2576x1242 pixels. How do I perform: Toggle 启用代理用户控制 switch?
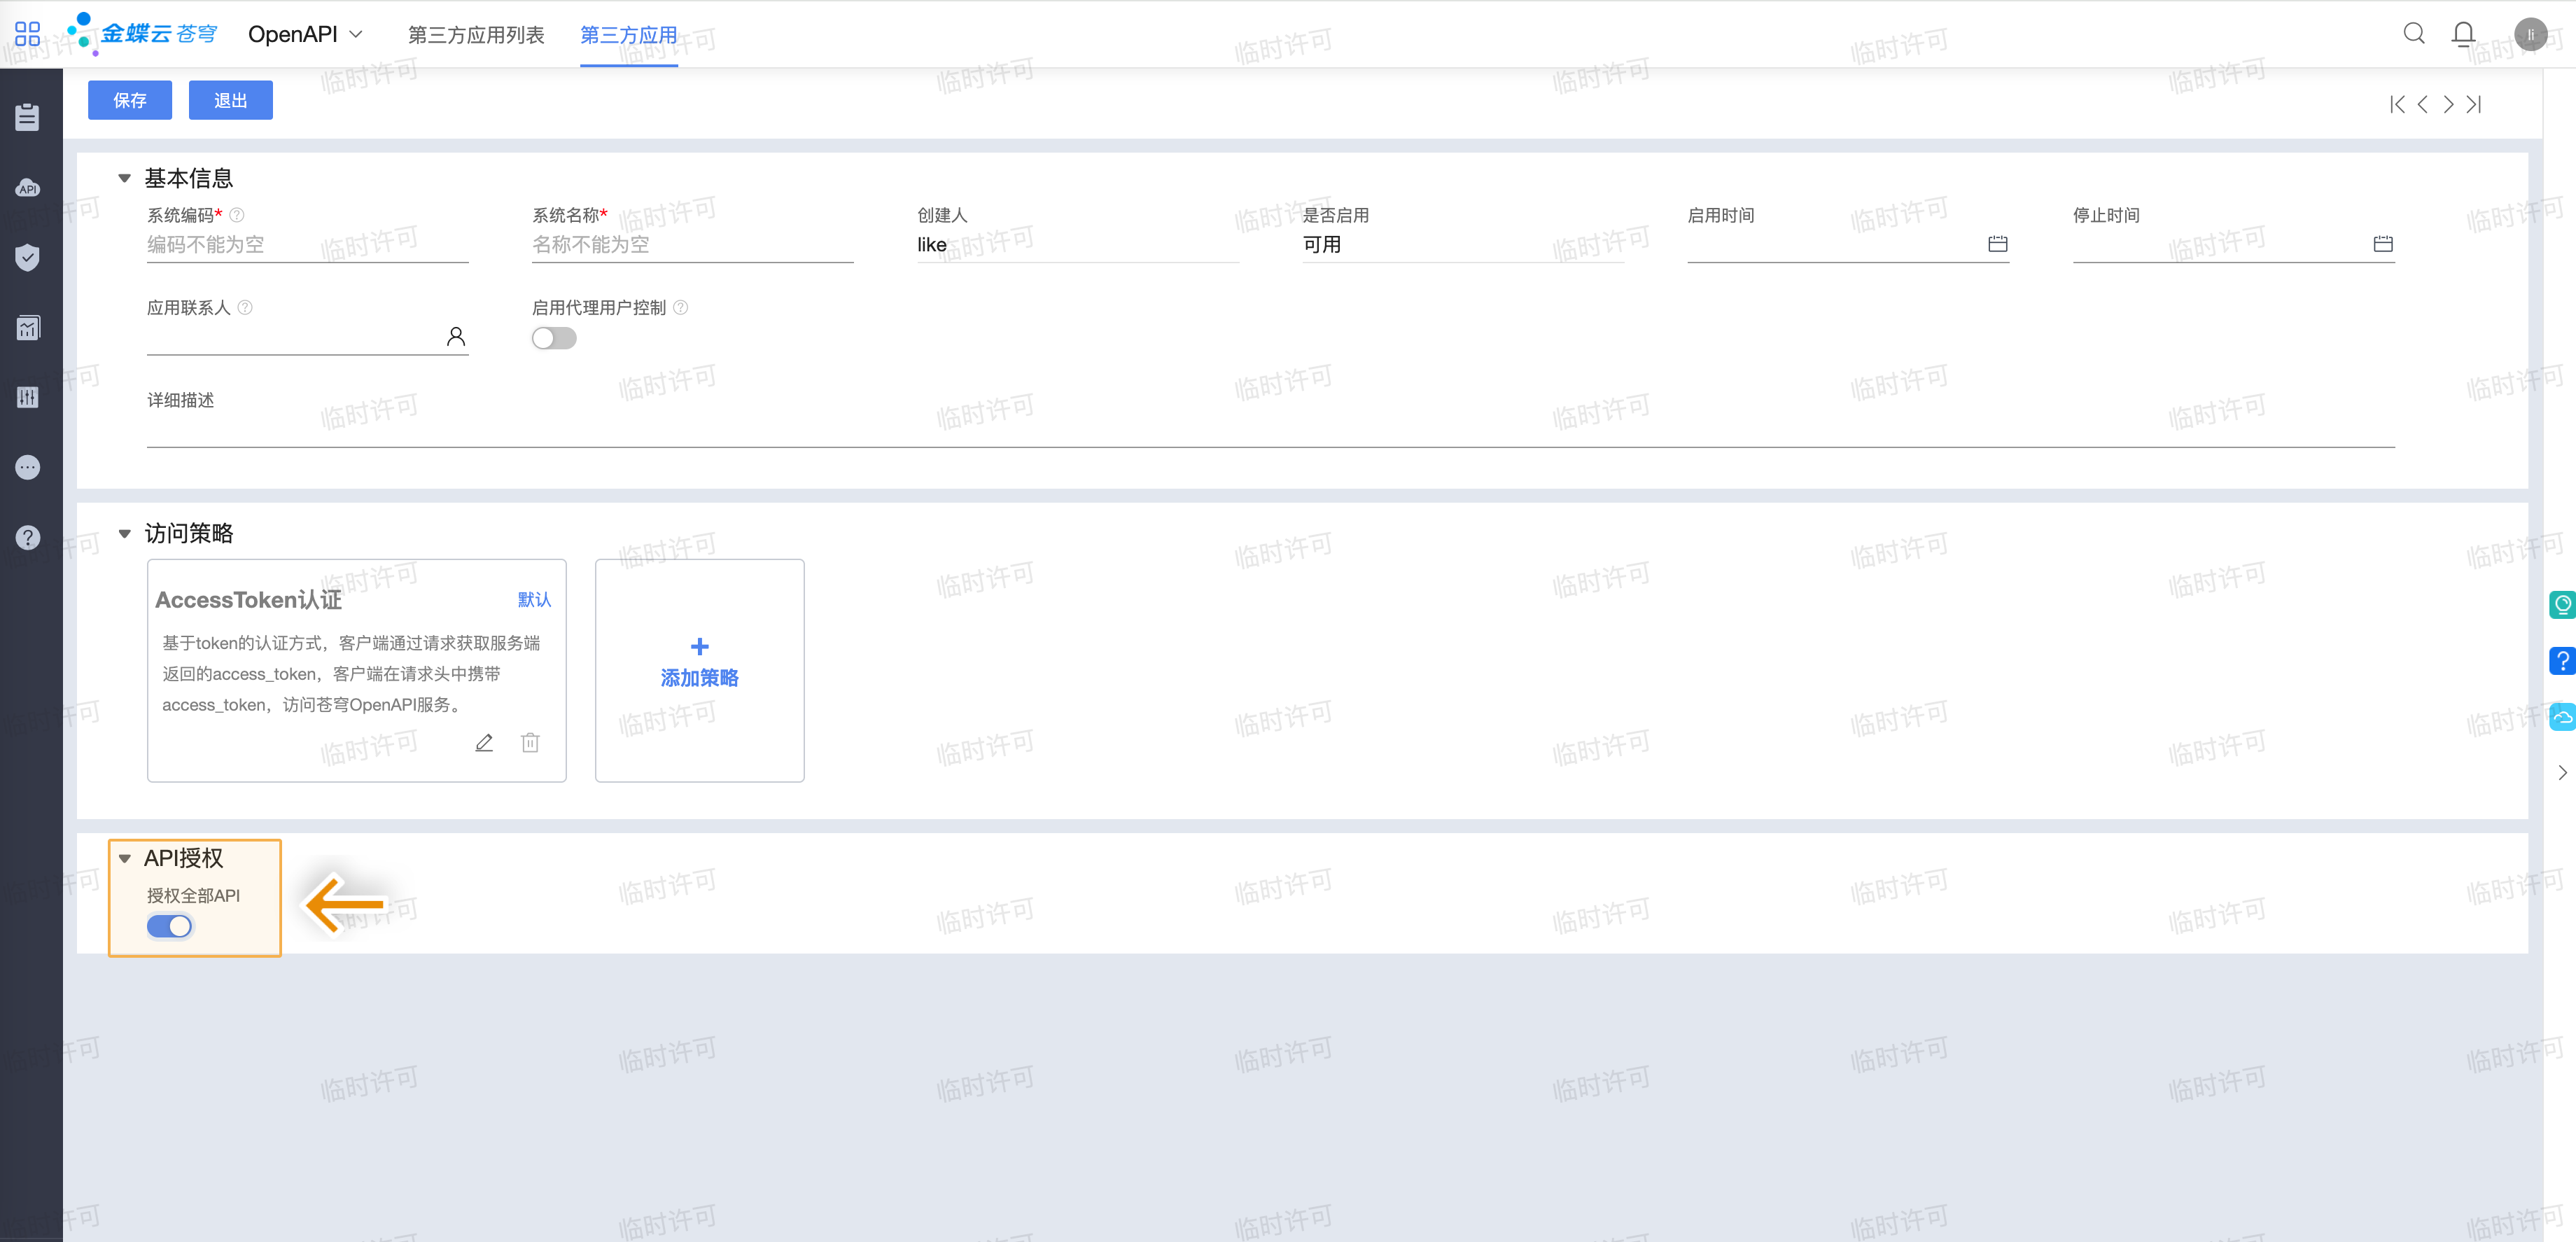coord(554,338)
